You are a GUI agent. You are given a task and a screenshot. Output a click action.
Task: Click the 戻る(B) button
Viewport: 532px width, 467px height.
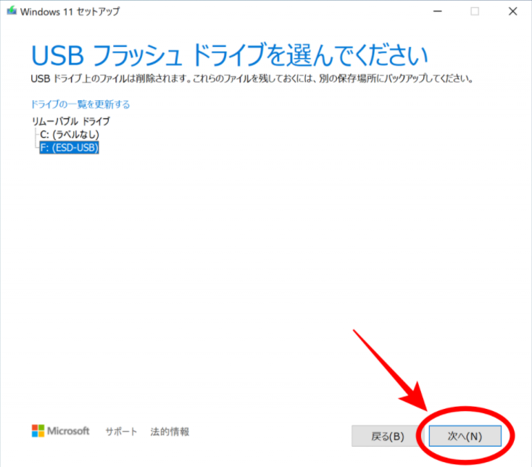click(x=388, y=436)
